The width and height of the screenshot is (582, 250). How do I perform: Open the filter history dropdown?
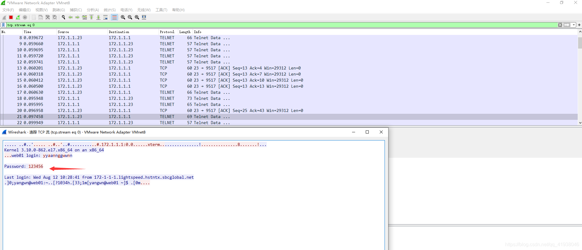[574, 25]
